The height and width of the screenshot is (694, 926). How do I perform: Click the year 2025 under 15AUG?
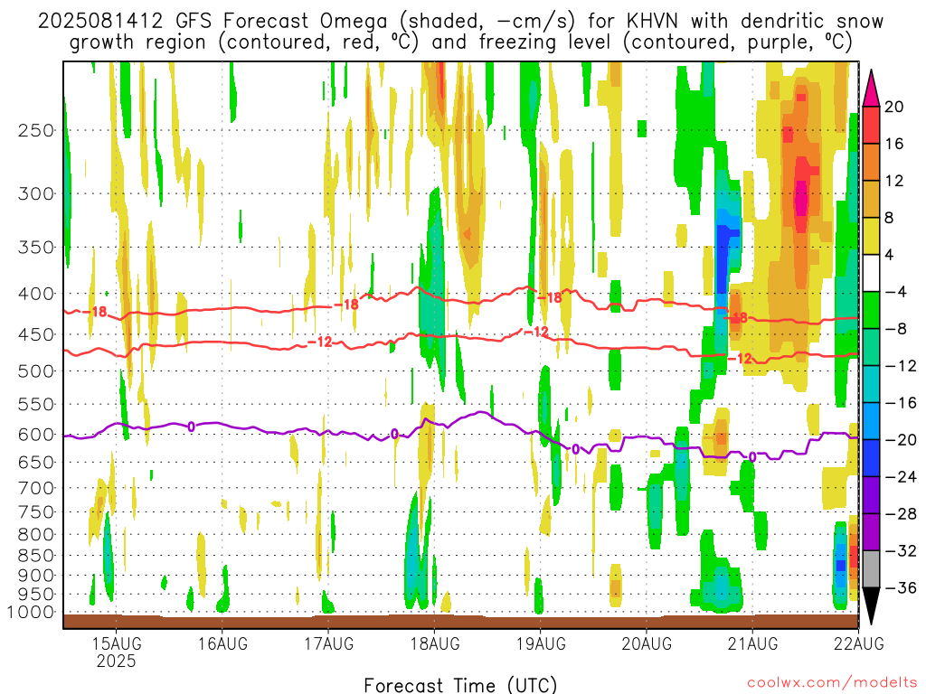point(117,661)
